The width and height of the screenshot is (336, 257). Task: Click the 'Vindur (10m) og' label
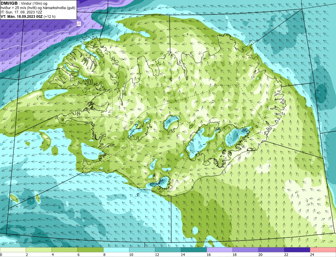click(34, 3)
